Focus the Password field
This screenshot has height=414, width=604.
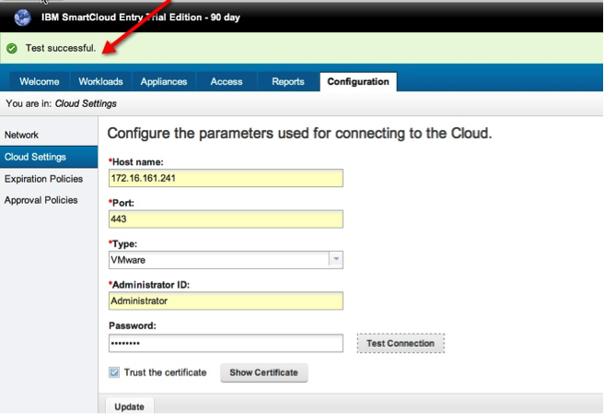[226, 343]
